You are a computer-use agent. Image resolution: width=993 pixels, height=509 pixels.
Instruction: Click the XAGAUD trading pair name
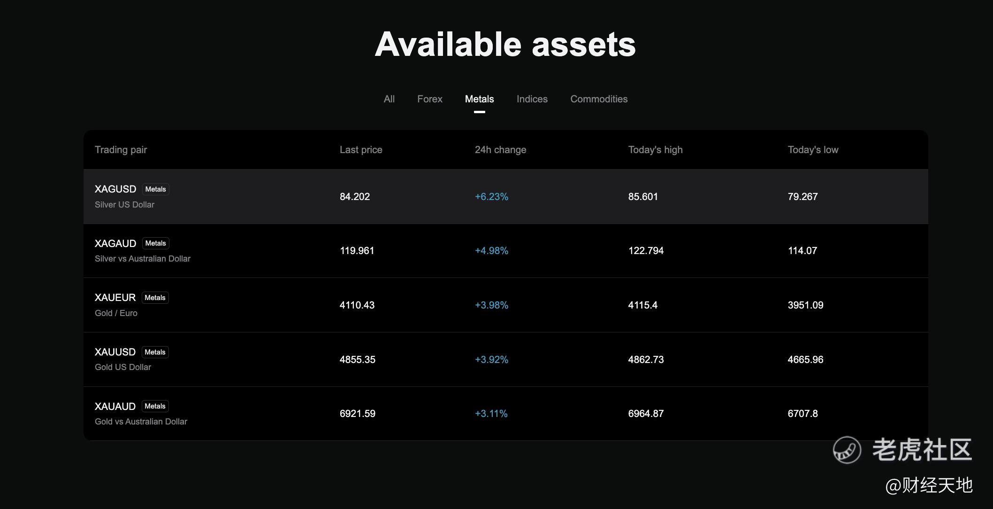tap(115, 243)
